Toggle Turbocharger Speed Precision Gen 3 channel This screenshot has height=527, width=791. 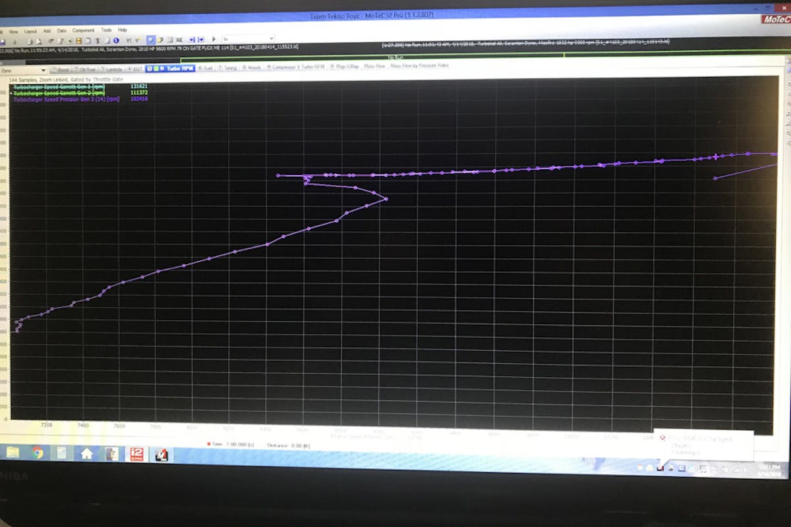66,99
